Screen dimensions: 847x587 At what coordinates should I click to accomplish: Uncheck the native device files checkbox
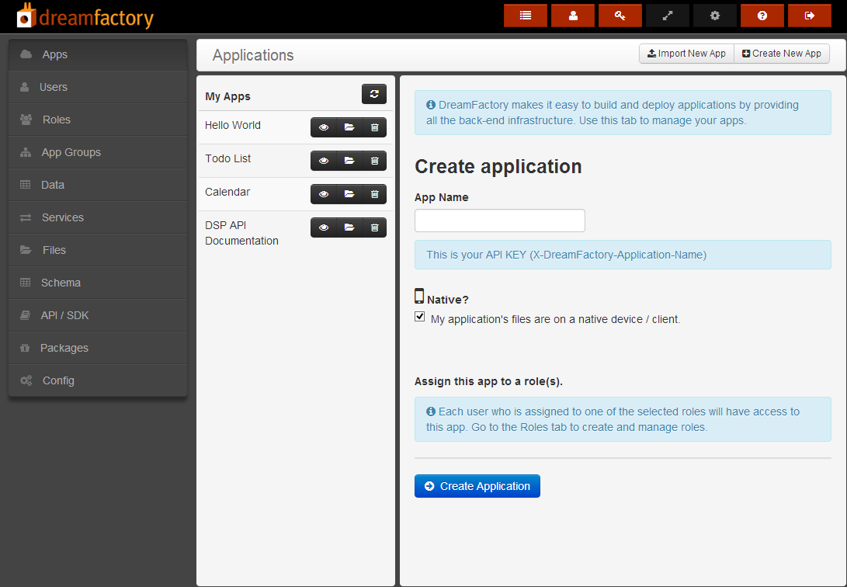tap(420, 317)
